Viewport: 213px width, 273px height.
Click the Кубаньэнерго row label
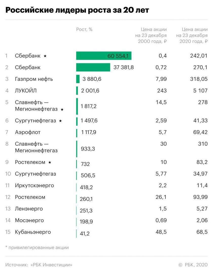pyautogui.click(x=33, y=232)
